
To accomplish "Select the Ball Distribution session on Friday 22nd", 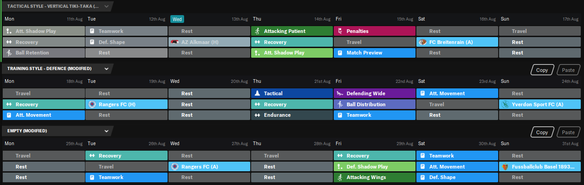I will coord(375,104).
